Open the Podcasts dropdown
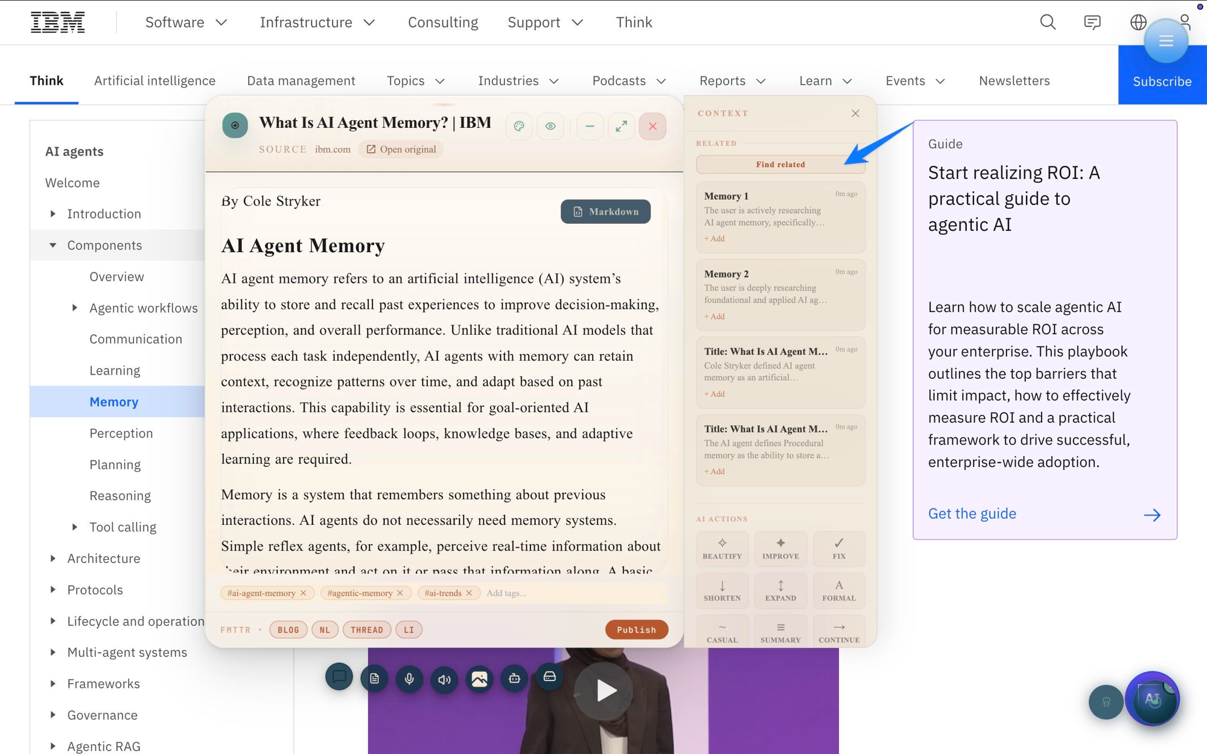The height and width of the screenshot is (754, 1207). coord(629,81)
